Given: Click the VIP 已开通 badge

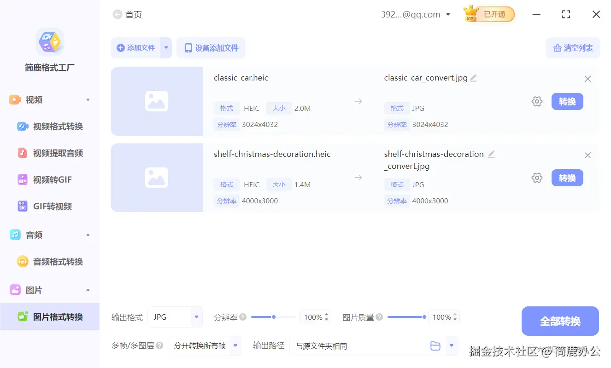Looking at the screenshot, I should click(x=488, y=14).
